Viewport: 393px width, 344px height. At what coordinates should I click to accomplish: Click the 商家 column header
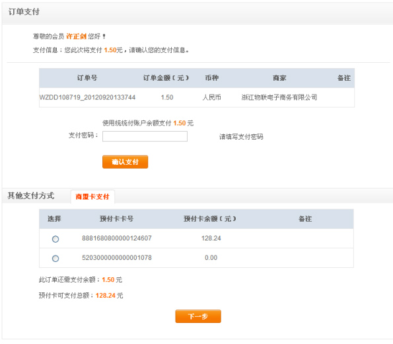(279, 78)
